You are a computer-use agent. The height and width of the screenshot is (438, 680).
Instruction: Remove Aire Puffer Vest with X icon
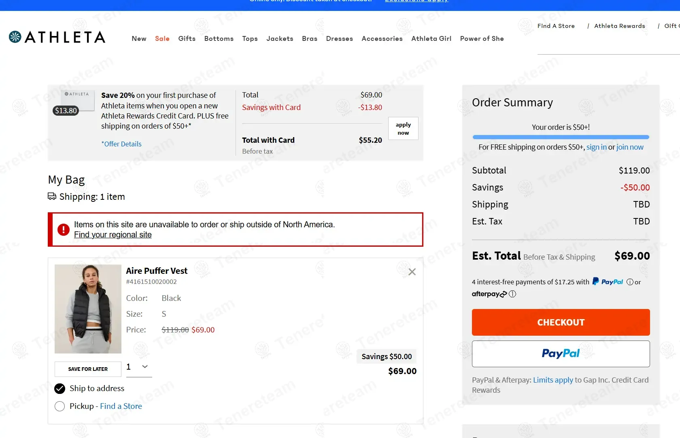tap(412, 272)
